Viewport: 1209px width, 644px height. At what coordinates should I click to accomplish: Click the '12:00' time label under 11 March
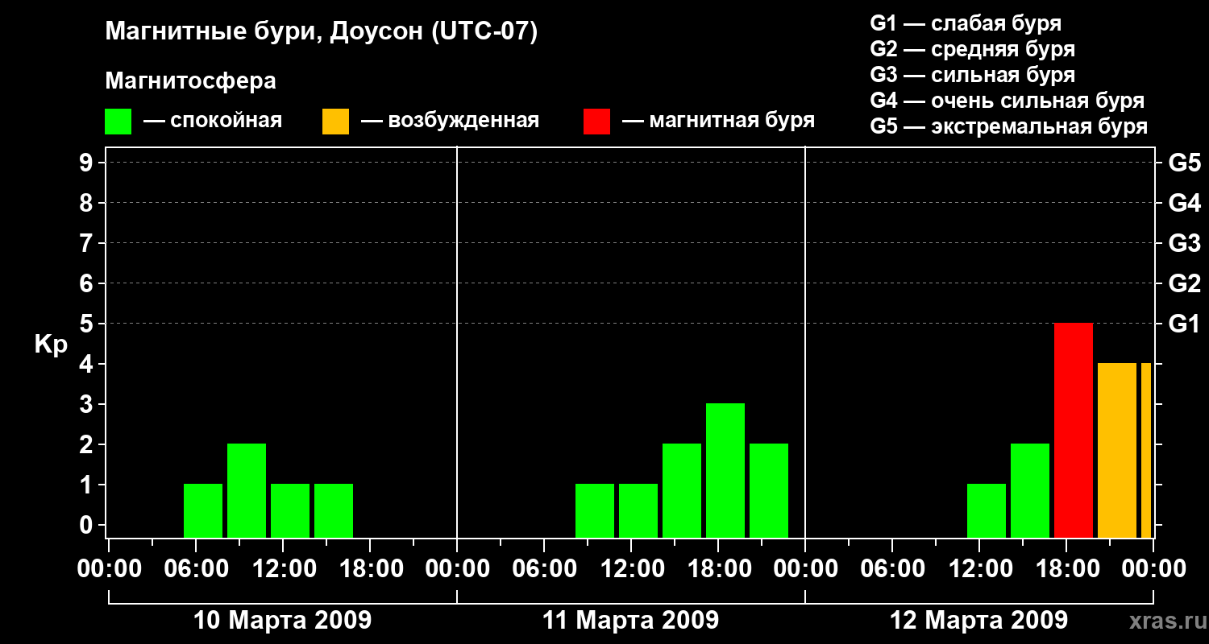[631, 569]
